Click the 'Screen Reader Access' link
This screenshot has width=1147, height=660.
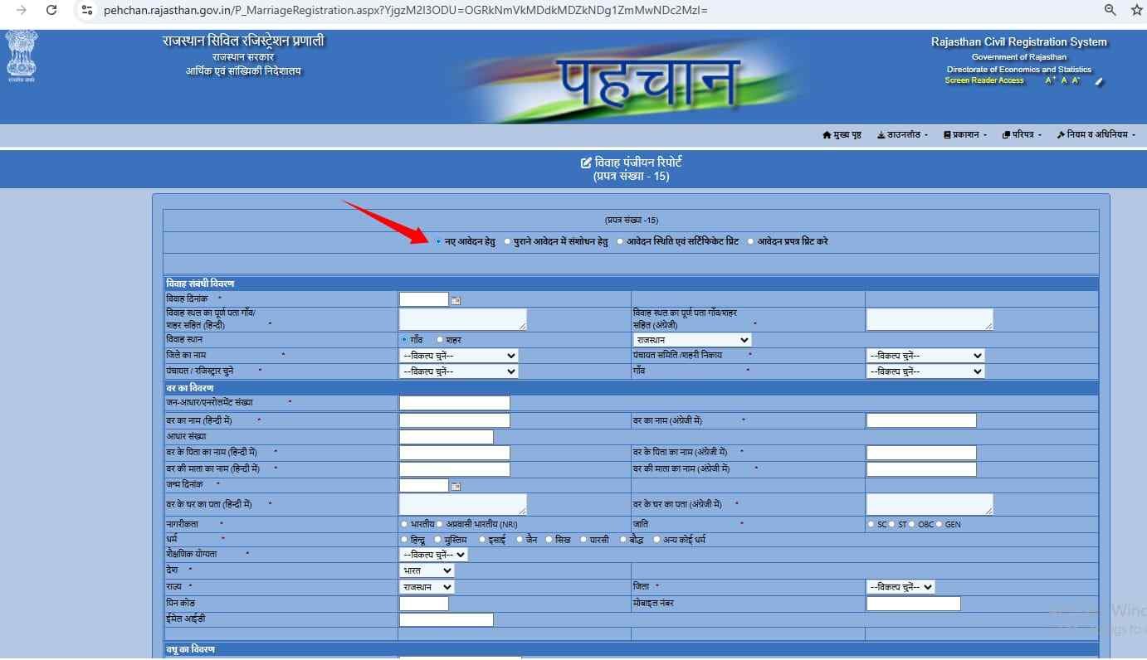[984, 80]
